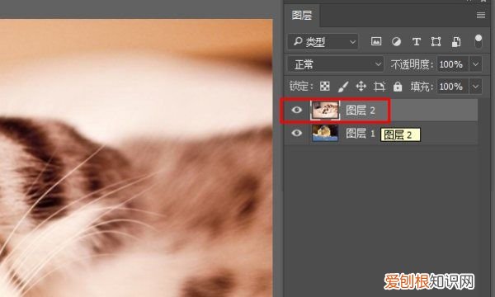Screen dimensions: 495x297
Task: Lock position move icon
Action: [x=361, y=86]
